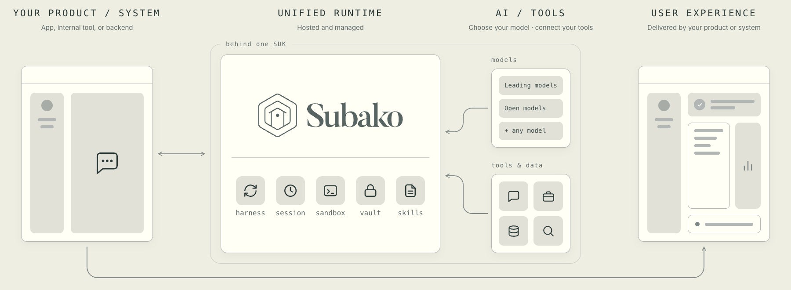This screenshot has width=791, height=290.
Task: Select the briefcase tool in tools & data
Action: (x=548, y=196)
